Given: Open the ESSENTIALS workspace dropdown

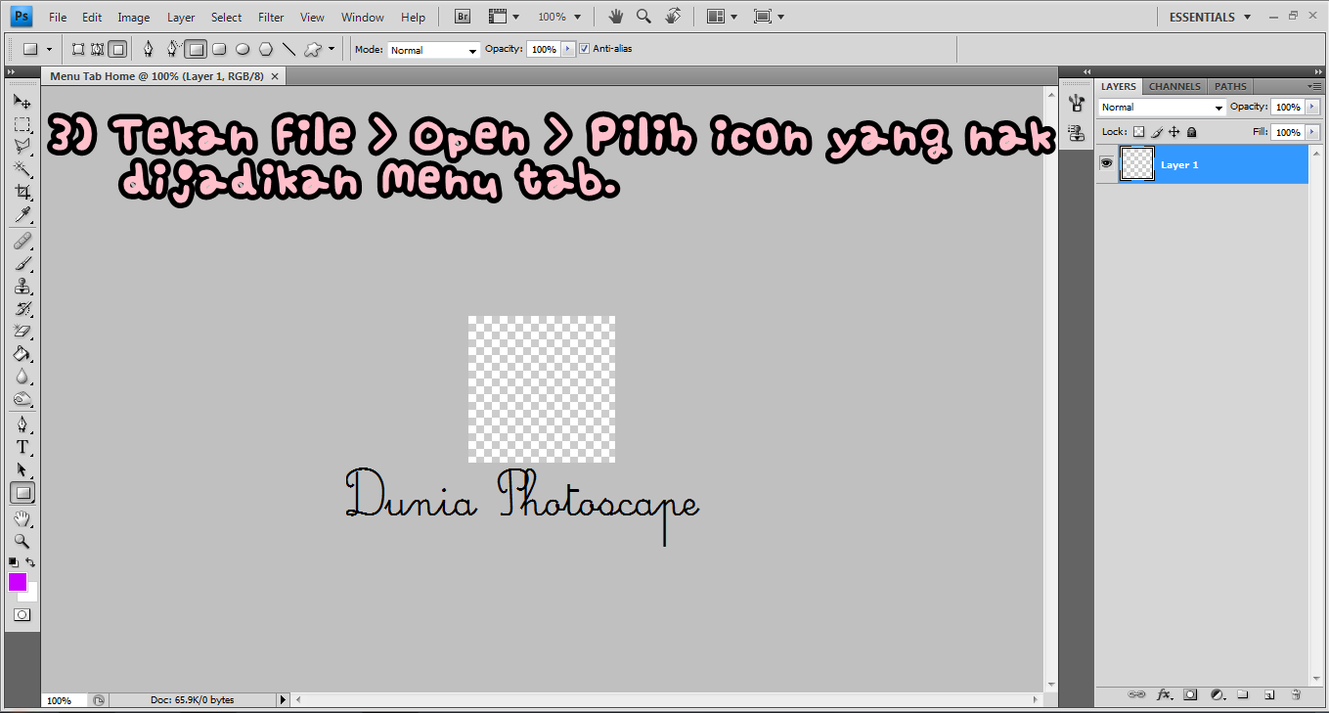Looking at the screenshot, I should click(x=1210, y=17).
